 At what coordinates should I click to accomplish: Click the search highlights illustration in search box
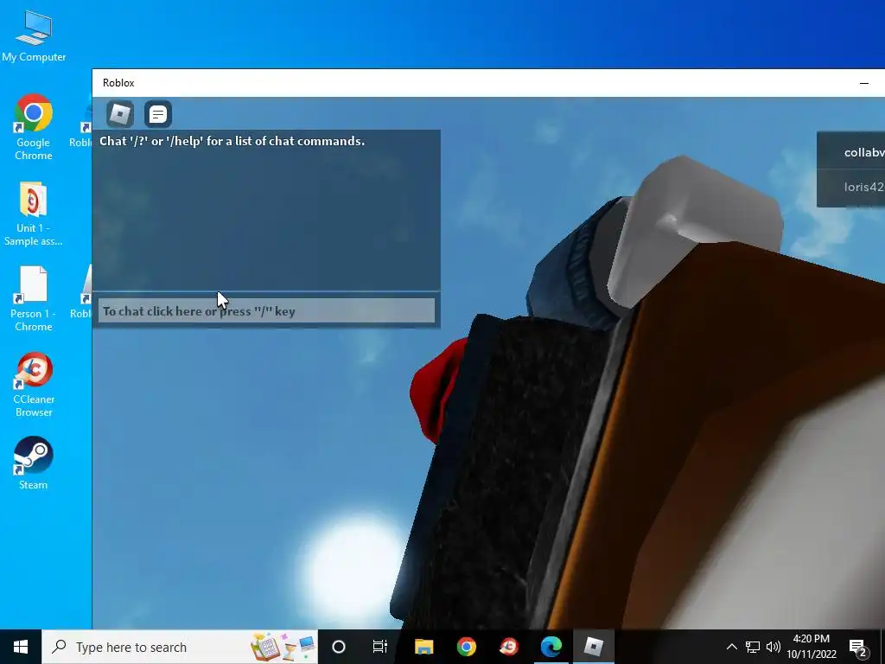point(283,647)
